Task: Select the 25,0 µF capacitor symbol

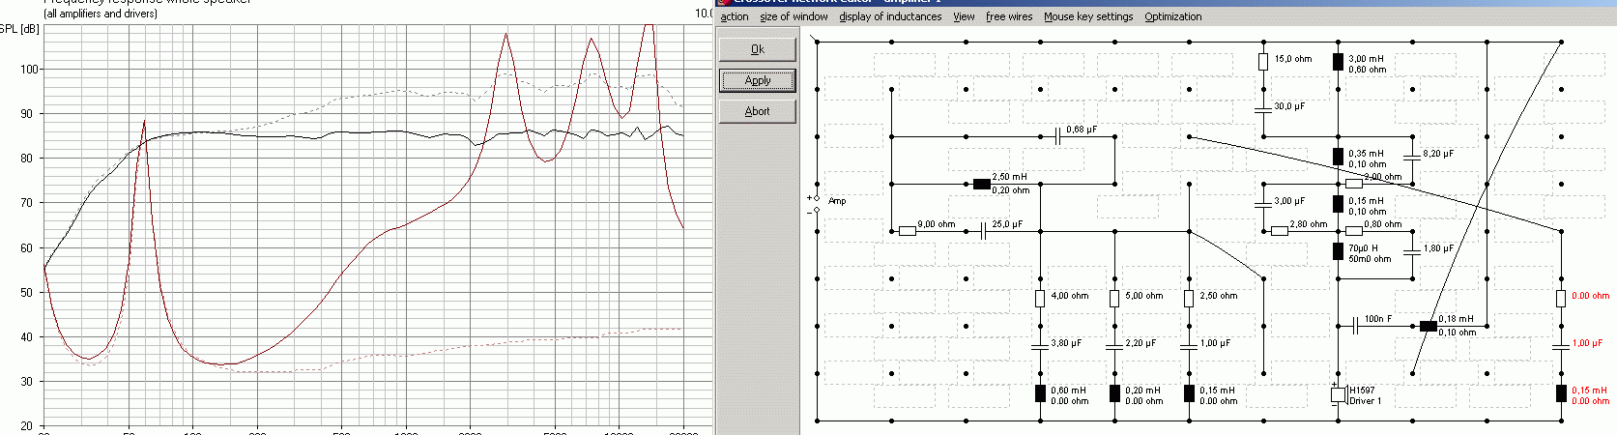Action: click(984, 231)
